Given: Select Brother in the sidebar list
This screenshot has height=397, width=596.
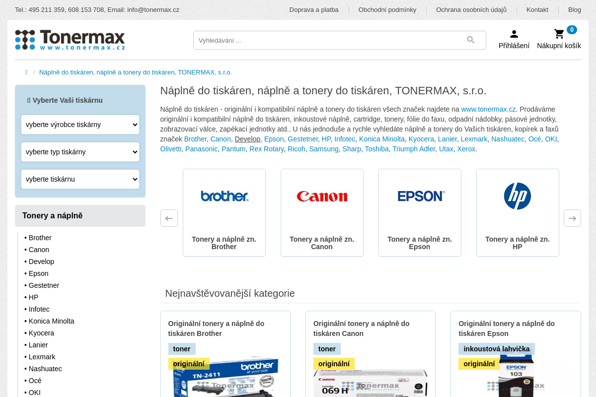Looking at the screenshot, I should (40, 238).
